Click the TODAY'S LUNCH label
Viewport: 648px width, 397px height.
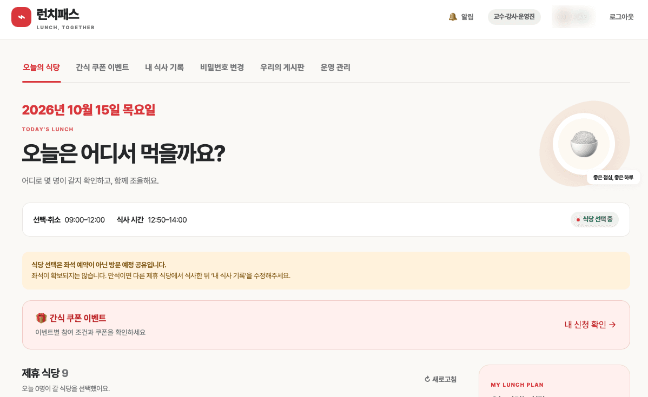coord(48,129)
